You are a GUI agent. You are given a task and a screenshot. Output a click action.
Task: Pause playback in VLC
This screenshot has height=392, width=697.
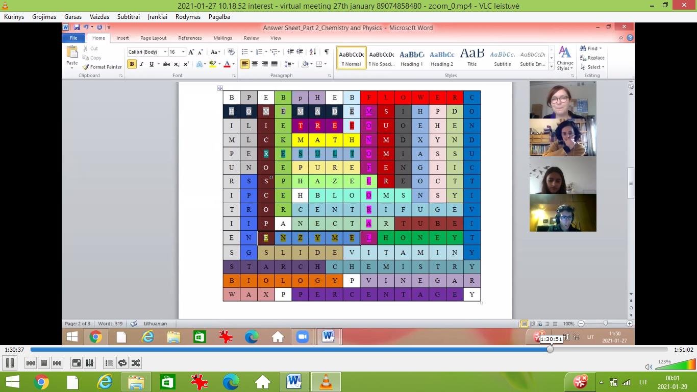coord(10,363)
